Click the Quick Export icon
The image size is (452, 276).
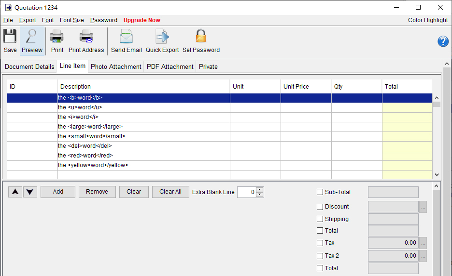pos(162,37)
